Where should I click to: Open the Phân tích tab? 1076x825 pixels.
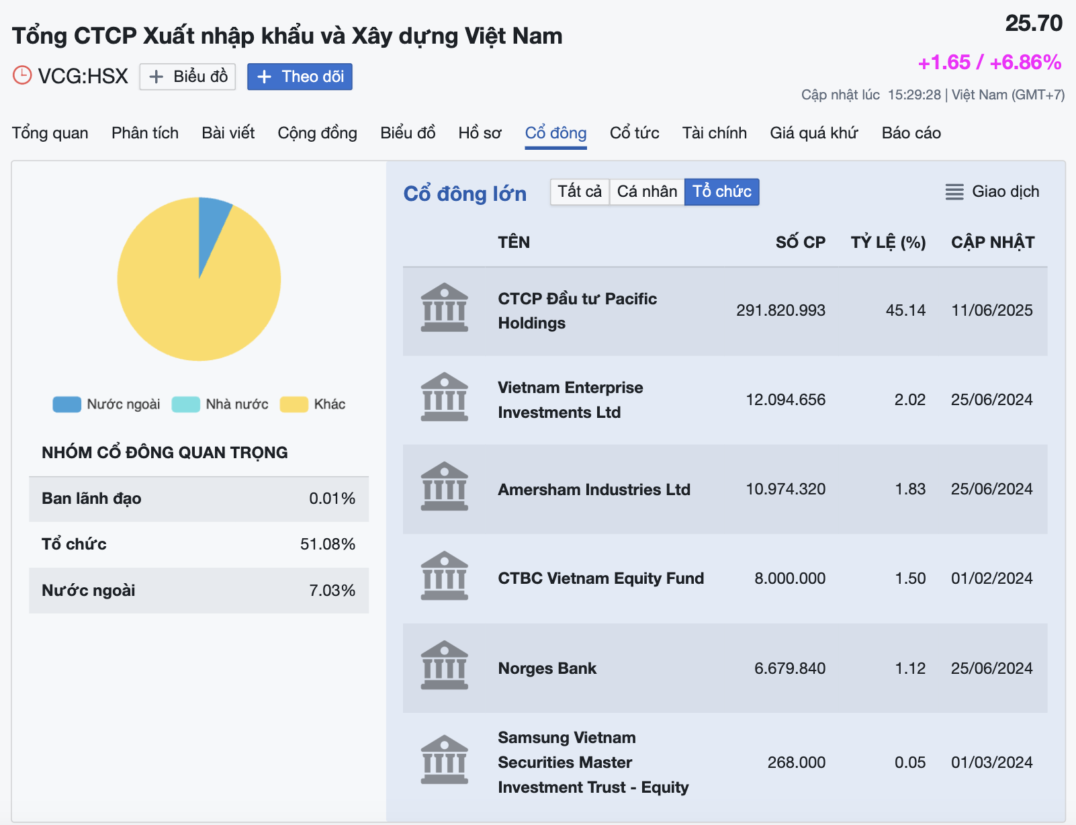click(x=145, y=133)
